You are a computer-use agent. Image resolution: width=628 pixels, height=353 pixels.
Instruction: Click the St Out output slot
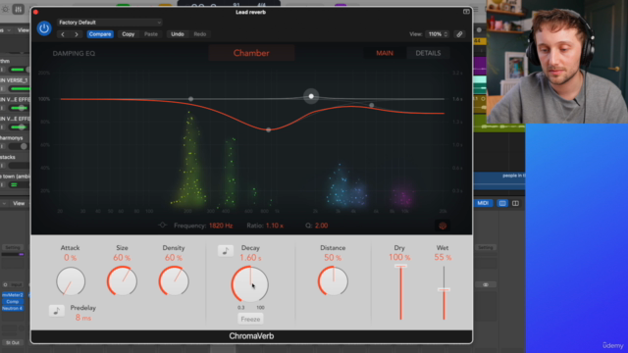(13, 342)
